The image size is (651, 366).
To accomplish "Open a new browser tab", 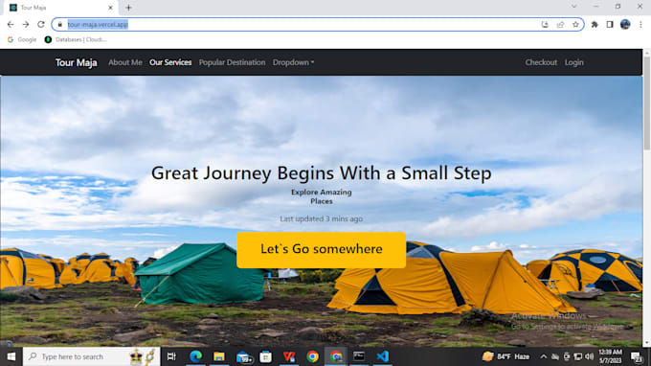I will pyautogui.click(x=128, y=8).
